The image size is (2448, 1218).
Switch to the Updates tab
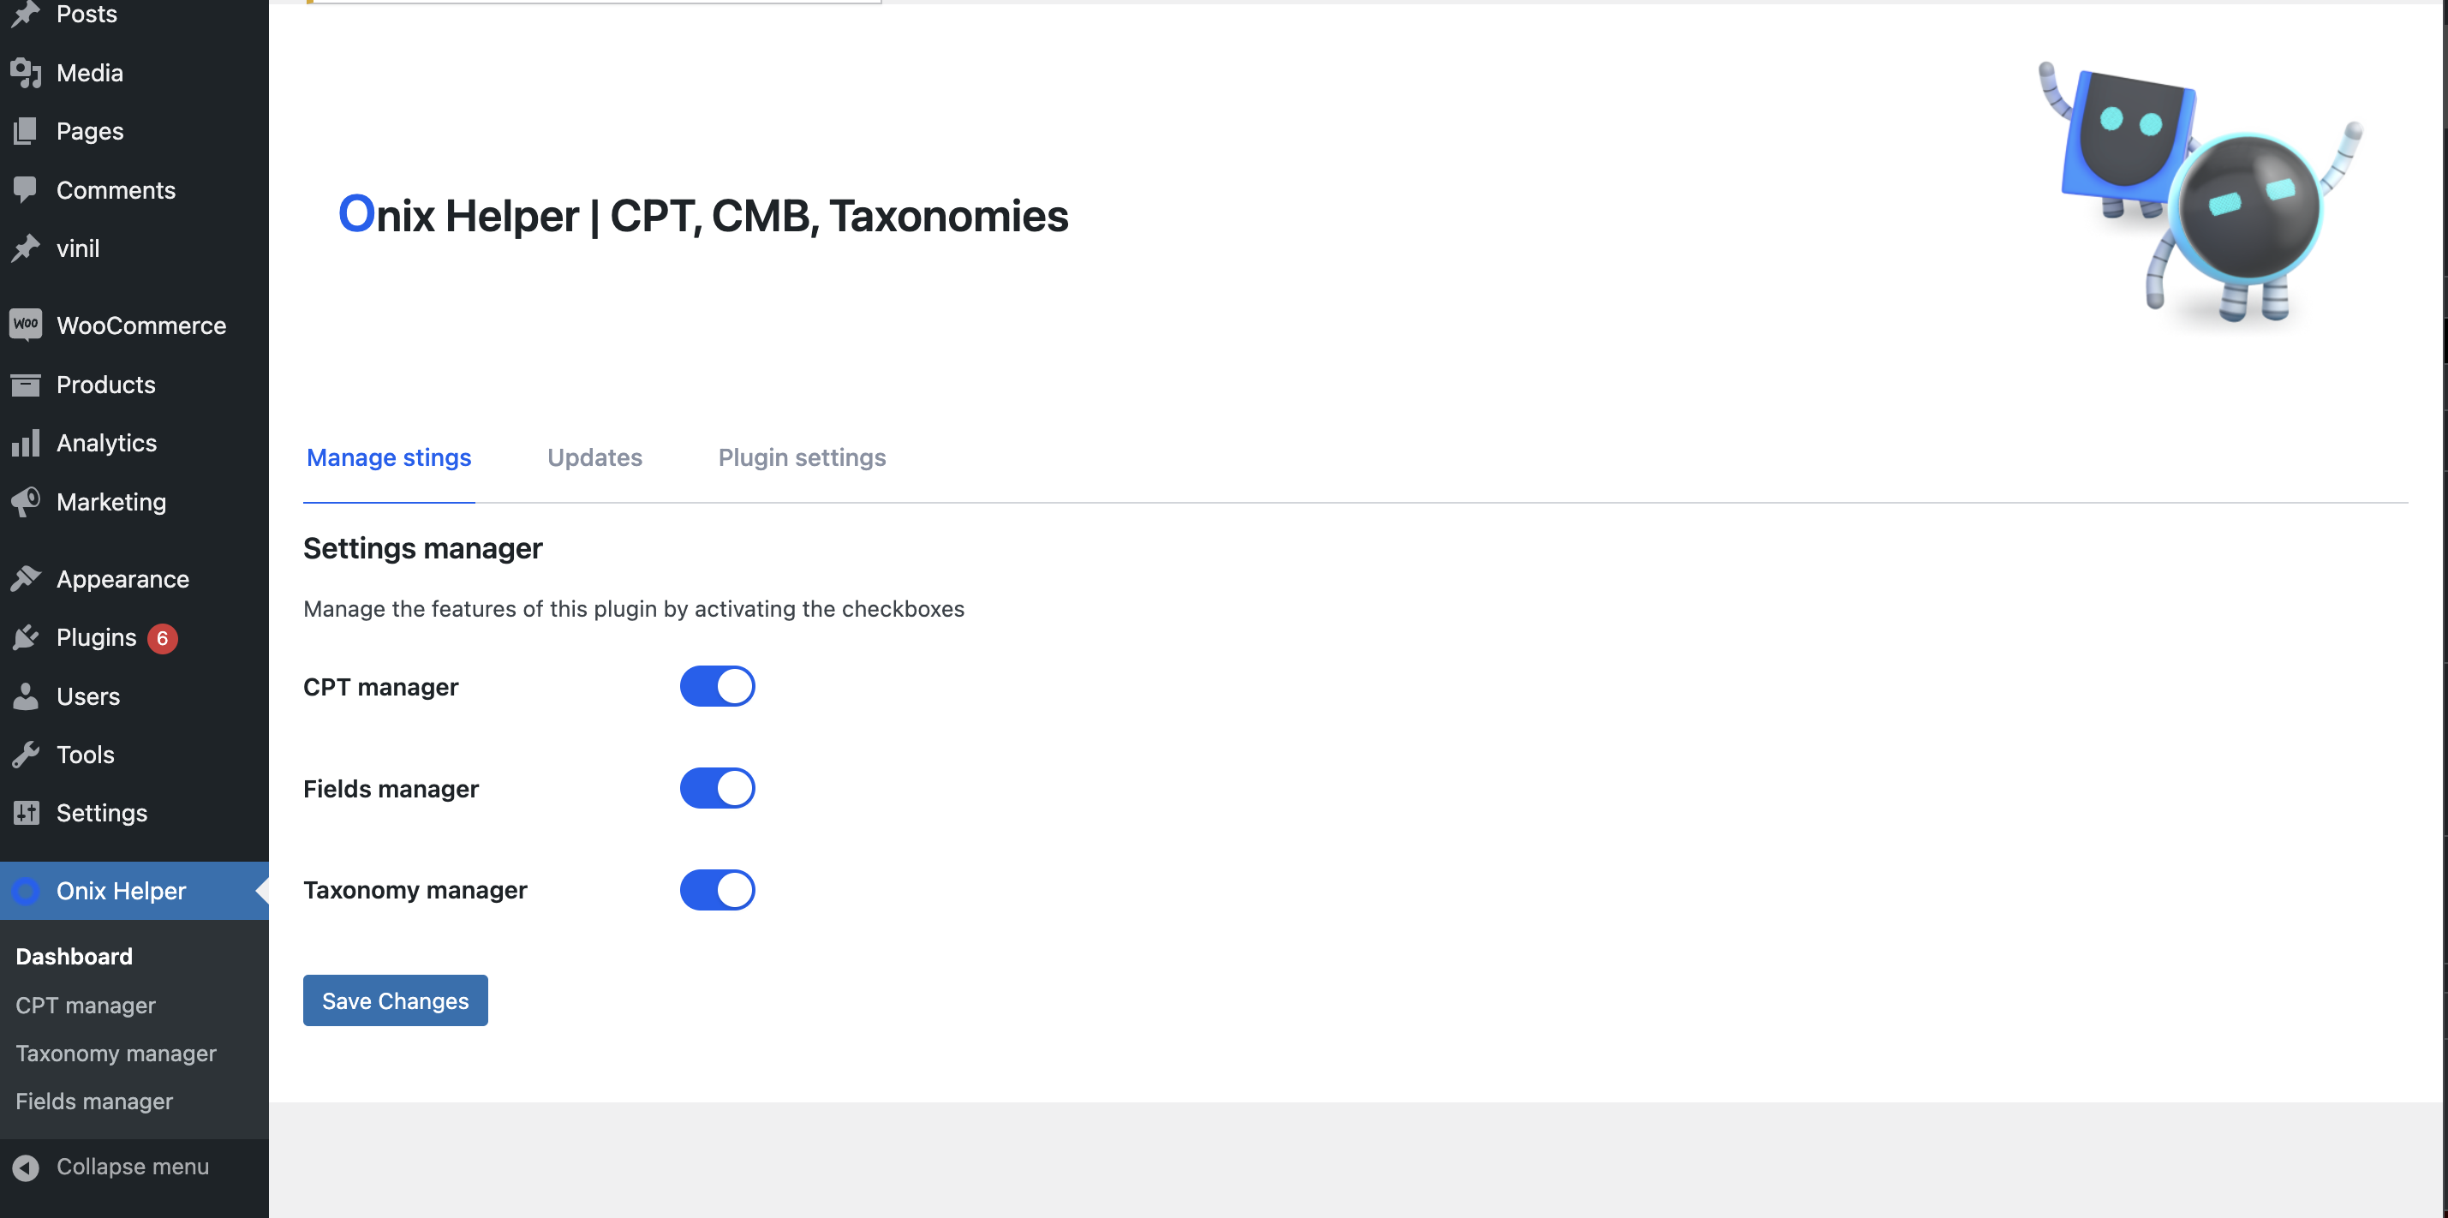point(595,457)
